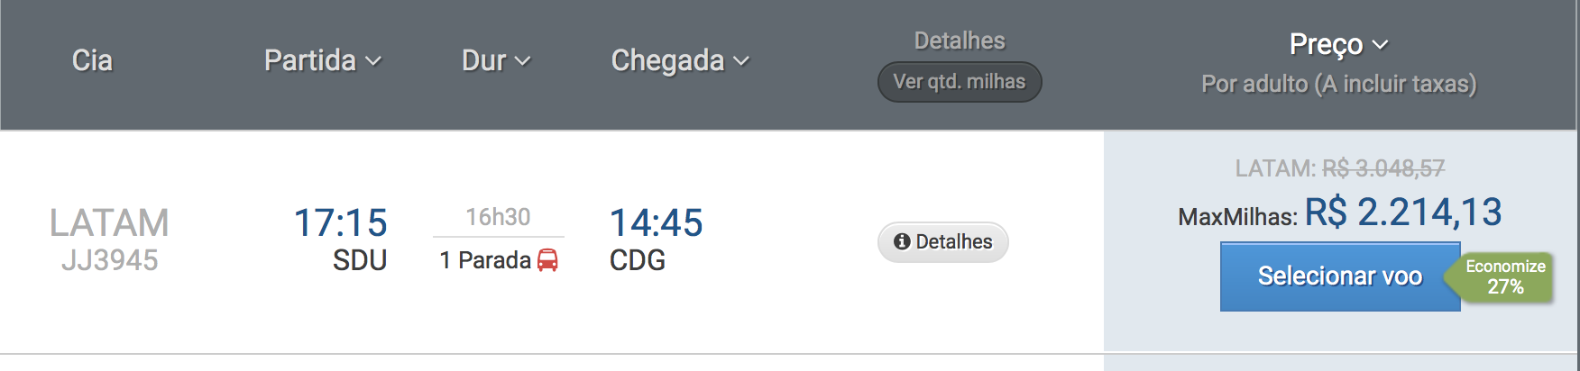Image resolution: width=1580 pixels, height=371 pixels.
Task: Expand the Chegada sort chevron
Action: (741, 61)
